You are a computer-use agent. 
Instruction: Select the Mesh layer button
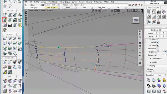click(68, 8)
